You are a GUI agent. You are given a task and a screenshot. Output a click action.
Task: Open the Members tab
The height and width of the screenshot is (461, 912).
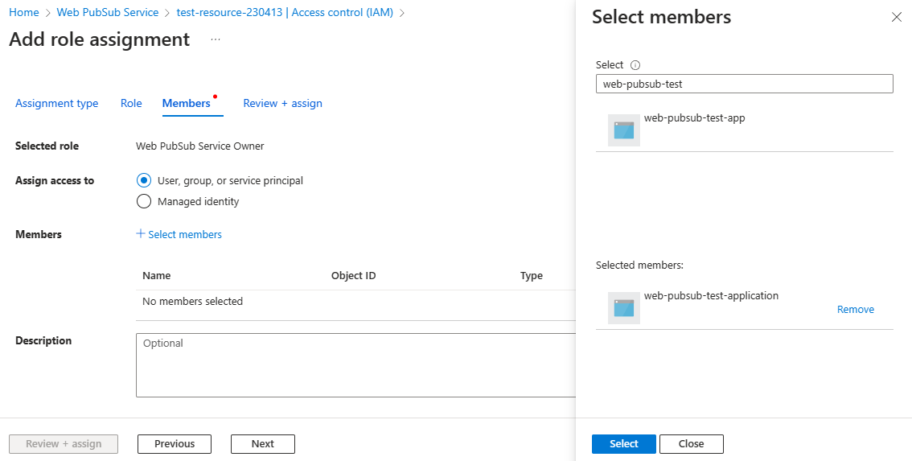tap(187, 103)
